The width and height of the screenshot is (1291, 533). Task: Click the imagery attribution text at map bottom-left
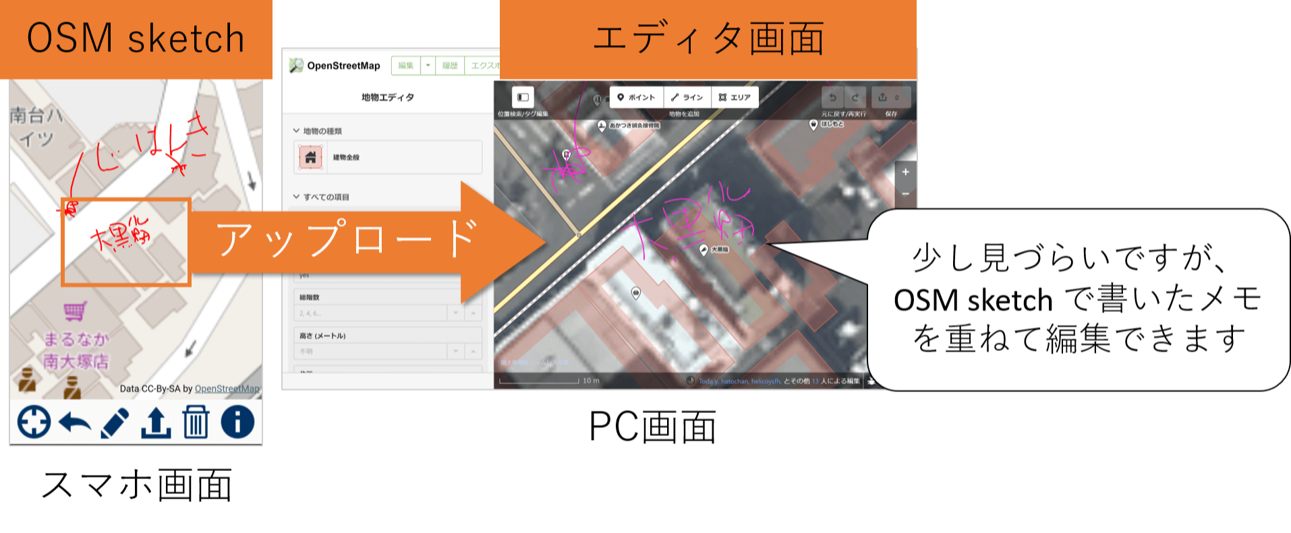tap(534, 363)
